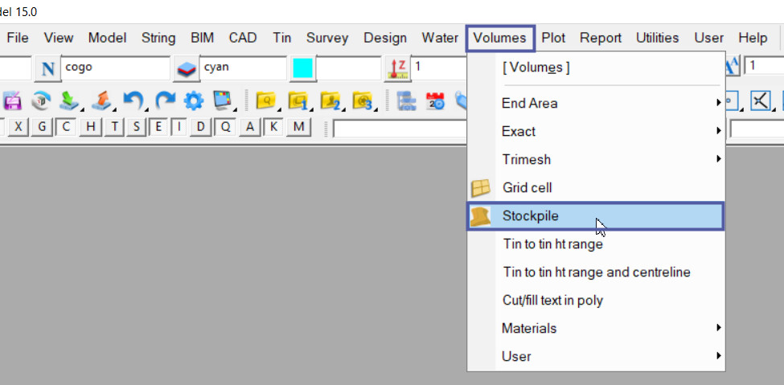Choose Cut/fill text in poly
784x385 pixels.
tap(596, 300)
